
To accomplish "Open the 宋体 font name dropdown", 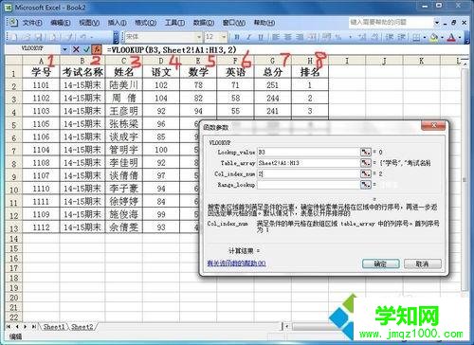I will click(x=199, y=37).
